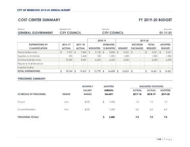Select the Decision Packages column header
The height and width of the screenshot is (147, 190).
[x=137, y=46]
